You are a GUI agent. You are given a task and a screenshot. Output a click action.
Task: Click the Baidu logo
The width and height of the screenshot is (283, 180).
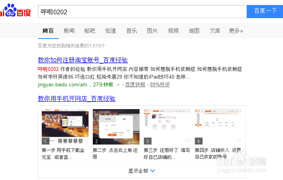[15, 10]
